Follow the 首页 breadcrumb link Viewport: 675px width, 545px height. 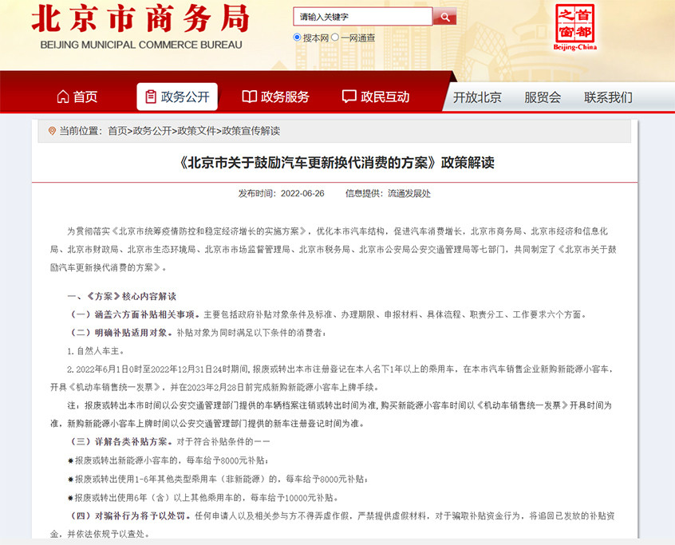click(x=117, y=131)
